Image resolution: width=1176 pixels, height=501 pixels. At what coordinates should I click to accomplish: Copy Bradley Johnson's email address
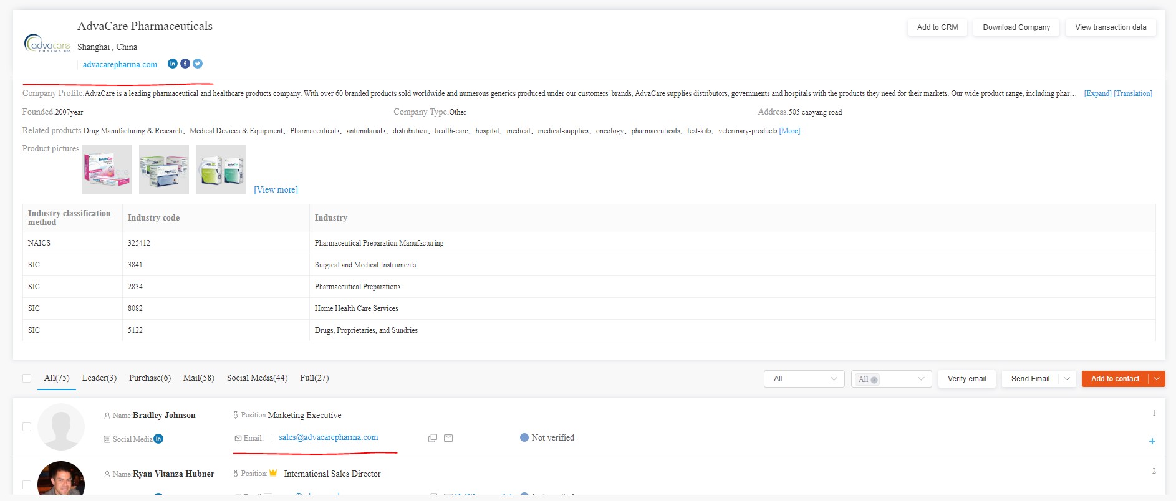pos(433,438)
